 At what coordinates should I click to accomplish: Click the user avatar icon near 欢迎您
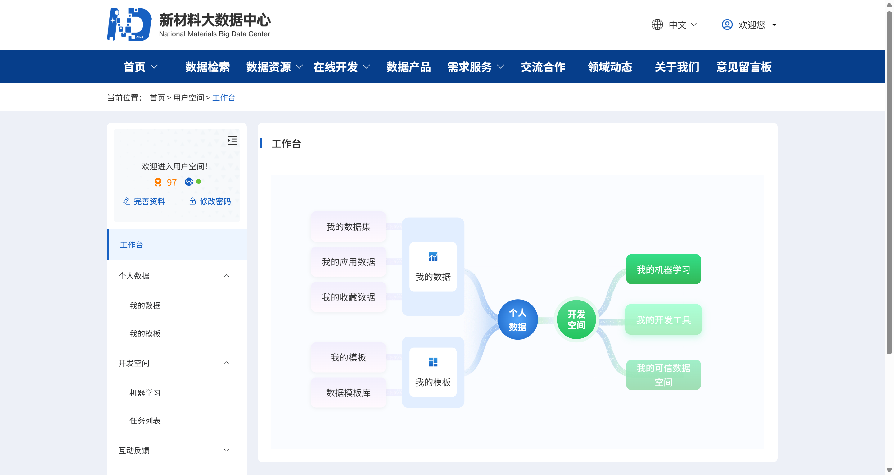(x=727, y=24)
